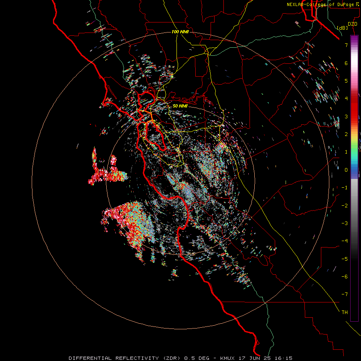Click the -3 value on the ZDR scale
The image size is (361, 361).
[x=345, y=223]
